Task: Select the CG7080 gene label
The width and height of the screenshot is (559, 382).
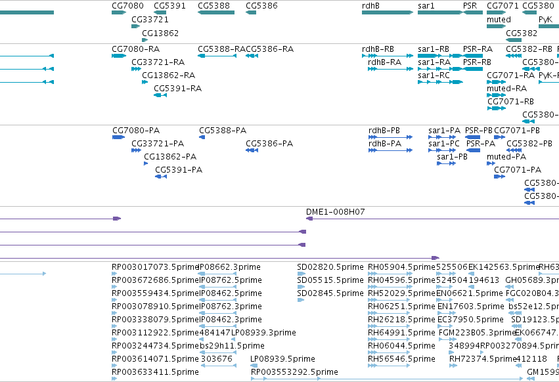Action: 127,6
